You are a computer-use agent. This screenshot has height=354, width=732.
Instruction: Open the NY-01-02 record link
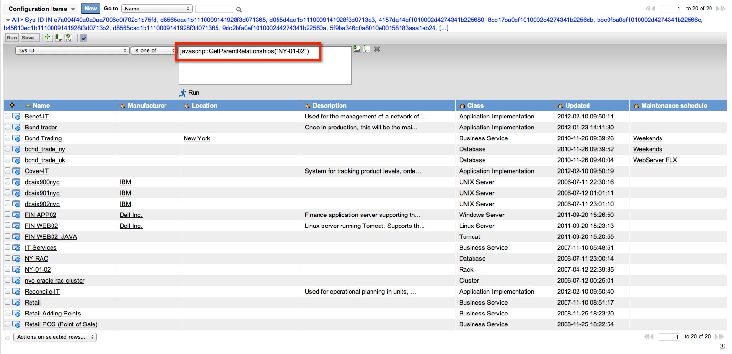click(x=38, y=269)
